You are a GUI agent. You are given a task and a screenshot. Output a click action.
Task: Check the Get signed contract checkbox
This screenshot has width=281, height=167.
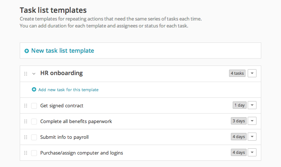pos(34,105)
